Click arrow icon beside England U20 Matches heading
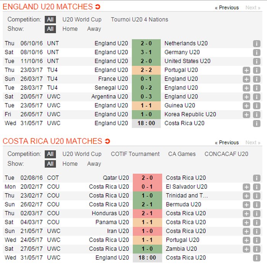The width and height of the screenshot is (267, 268). [x=98, y=7]
